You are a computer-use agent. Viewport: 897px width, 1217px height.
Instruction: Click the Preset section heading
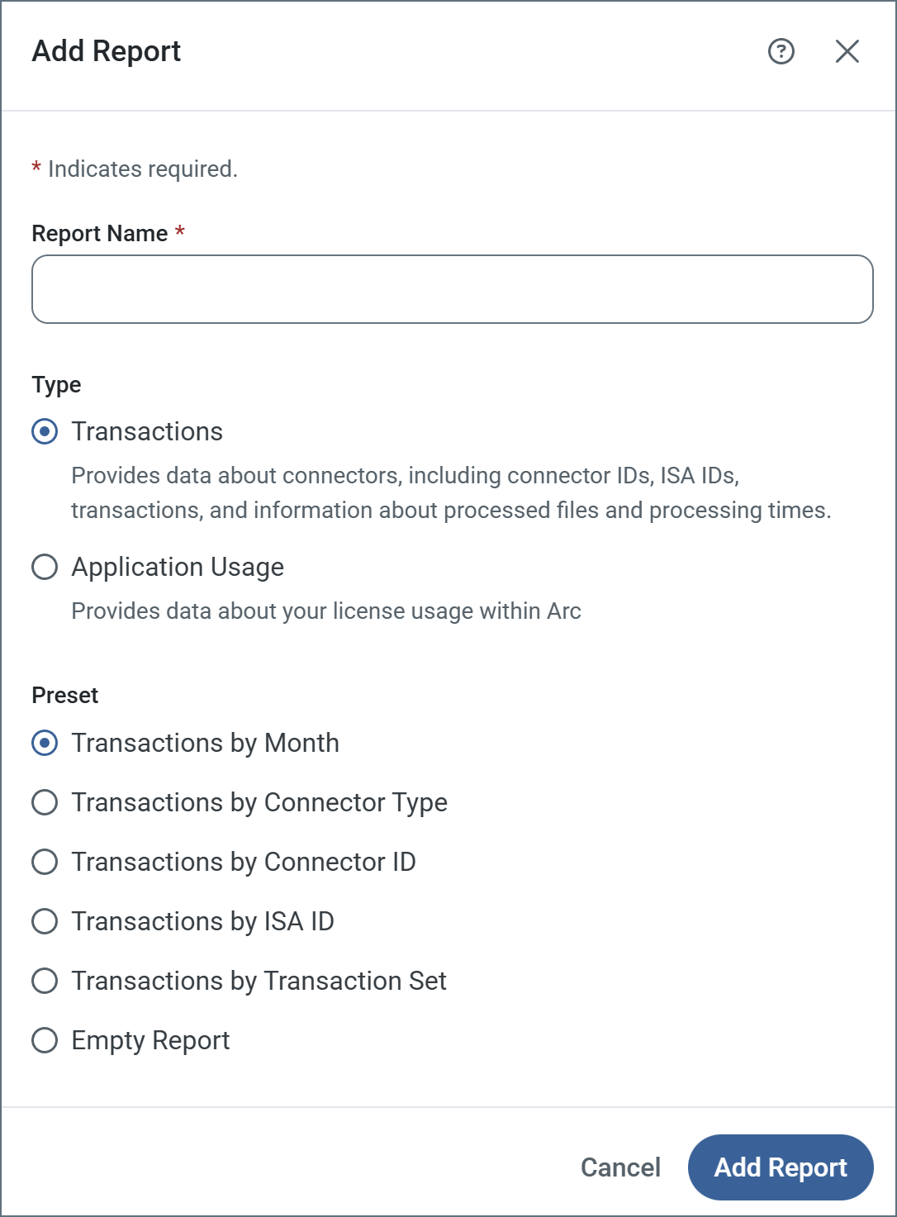(x=65, y=696)
